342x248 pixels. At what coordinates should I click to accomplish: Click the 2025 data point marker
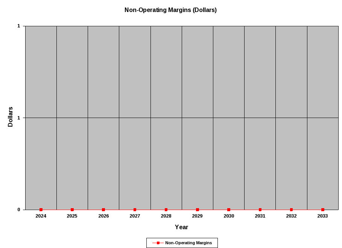(x=72, y=210)
